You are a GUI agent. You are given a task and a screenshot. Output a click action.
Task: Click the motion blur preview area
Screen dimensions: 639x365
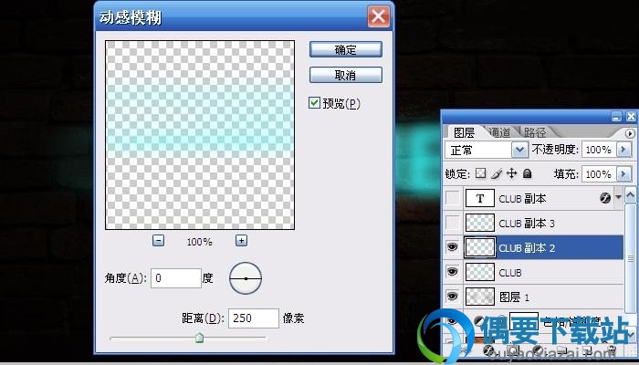(x=200, y=135)
